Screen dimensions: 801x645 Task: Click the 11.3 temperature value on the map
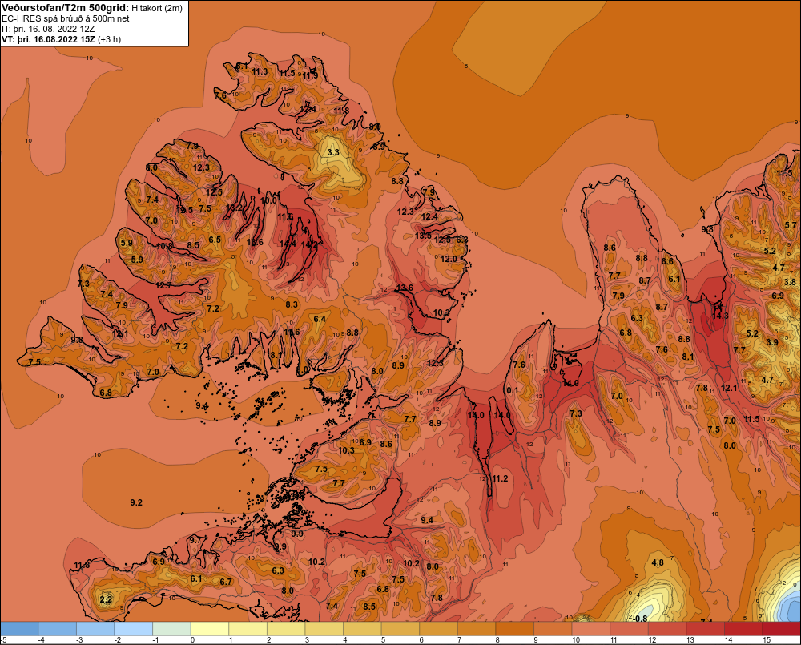260,71
